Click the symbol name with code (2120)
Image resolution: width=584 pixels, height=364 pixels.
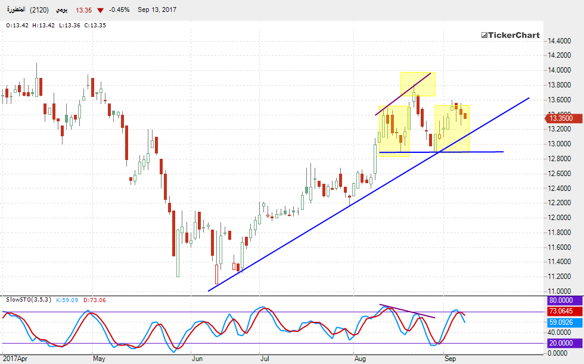point(28,10)
